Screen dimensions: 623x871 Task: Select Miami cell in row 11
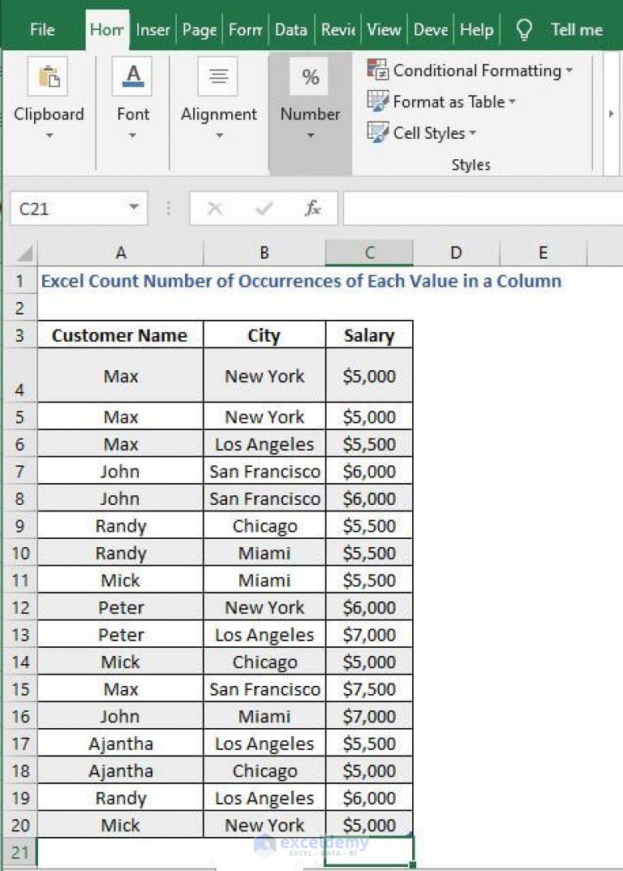[264, 580]
